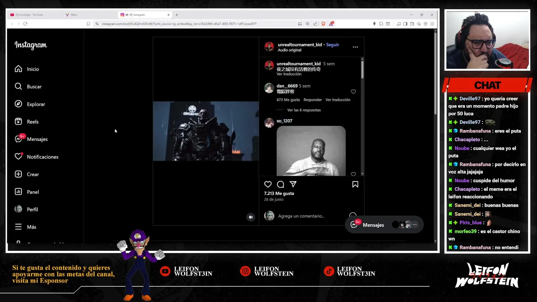Focus the Agrega un comentario field
Image resolution: width=537 pixels, height=302 pixels.
point(310,216)
